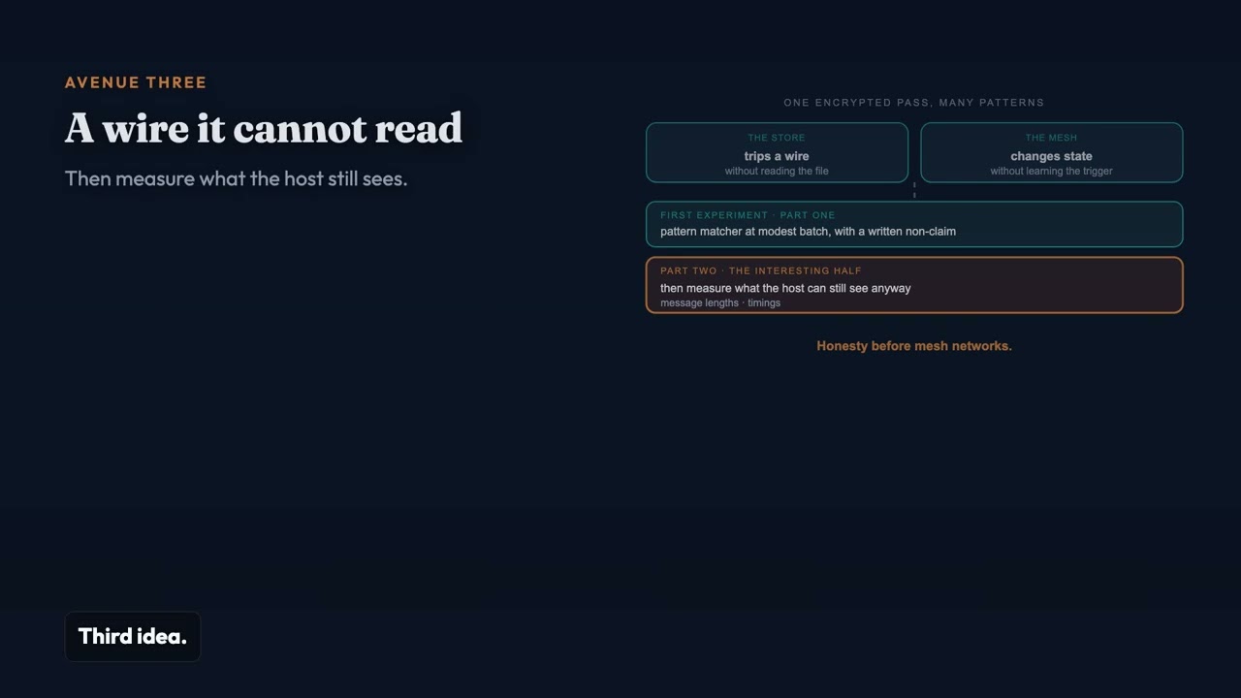Click 'PART TWO · THE INTERESTING HALF' label
The image size is (1241, 698).
point(761,271)
